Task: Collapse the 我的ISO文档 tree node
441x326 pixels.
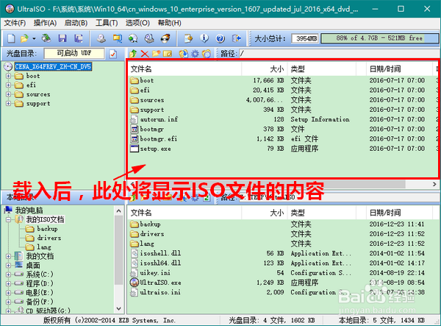Action: pos(8,219)
